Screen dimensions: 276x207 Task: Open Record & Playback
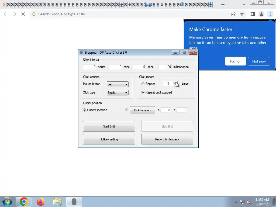coord(167,139)
